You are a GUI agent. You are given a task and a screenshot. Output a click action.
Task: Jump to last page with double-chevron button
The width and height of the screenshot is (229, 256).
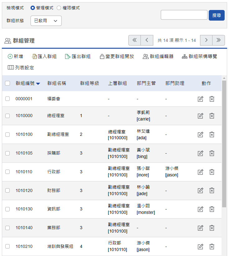coord(218,40)
